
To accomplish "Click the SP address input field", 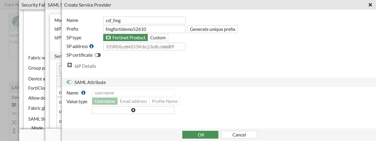I will coord(144,46).
